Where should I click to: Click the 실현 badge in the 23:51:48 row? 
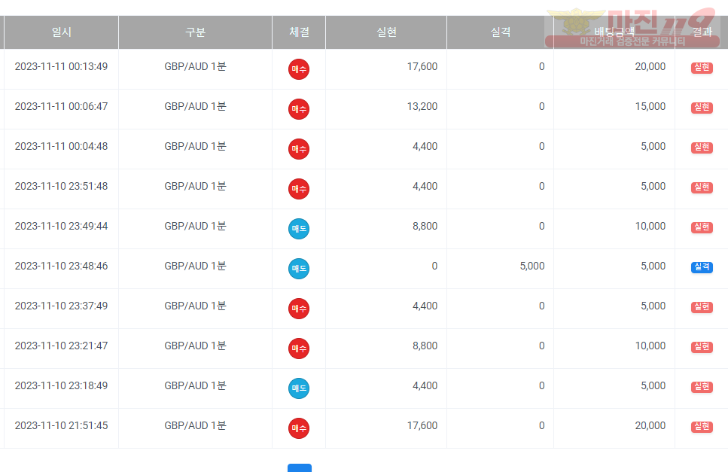pos(702,187)
